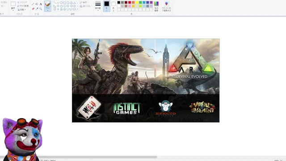Select Color 2 background box
Viewport: 286px width, 161px height.
(x=113, y=6)
